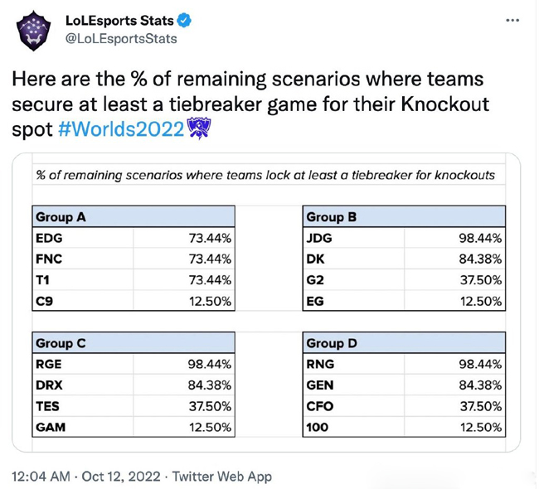Open the @LoLEsportsStats handle link

point(120,38)
